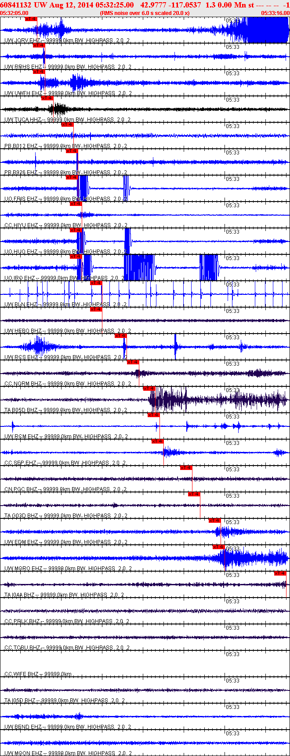Click the 05:33 time tick on UW JORV trace
This screenshot has height=756, width=290.
tap(232, 21)
